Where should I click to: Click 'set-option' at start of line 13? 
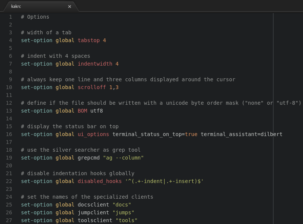point(37,111)
